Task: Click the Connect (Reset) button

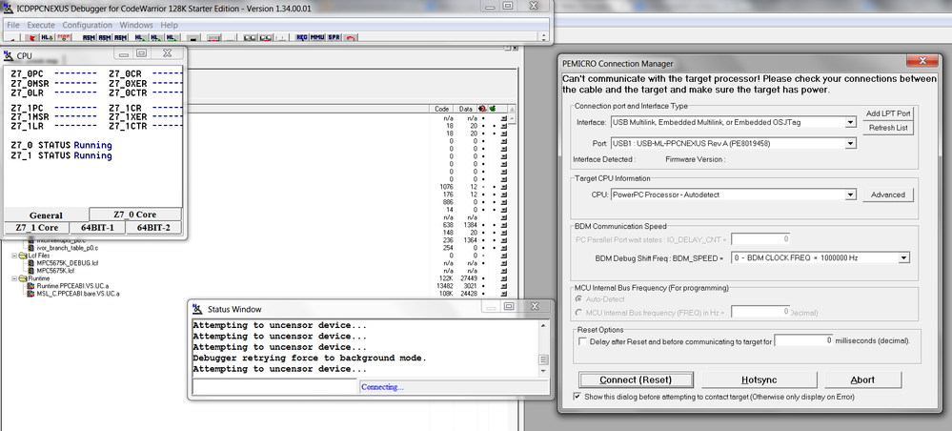Action: point(636,380)
